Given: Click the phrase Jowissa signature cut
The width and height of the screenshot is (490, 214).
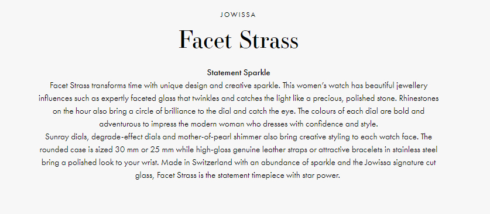Looking at the screenshot, I should pos(400,163).
